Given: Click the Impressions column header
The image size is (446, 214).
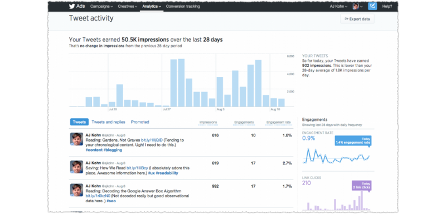Looking at the screenshot, I should [208, 123].
